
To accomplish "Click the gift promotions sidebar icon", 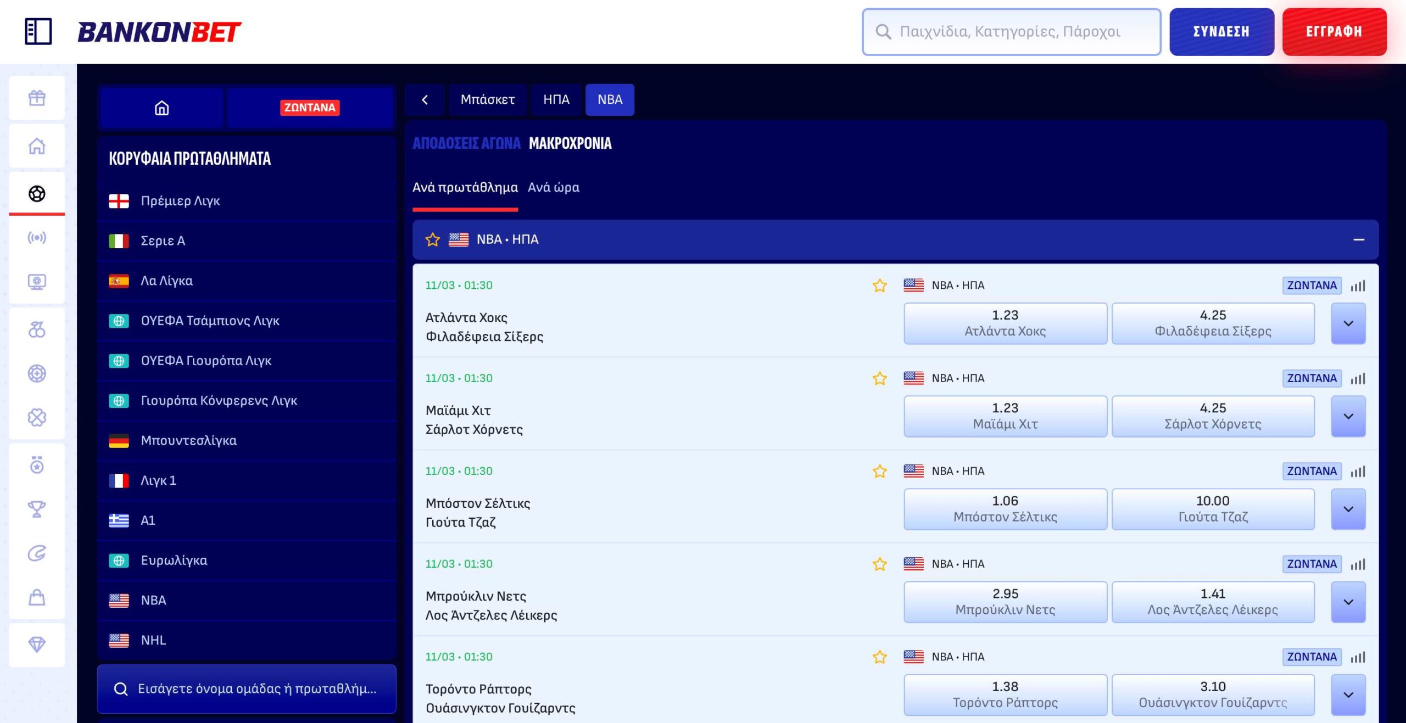I will [37, 98].
